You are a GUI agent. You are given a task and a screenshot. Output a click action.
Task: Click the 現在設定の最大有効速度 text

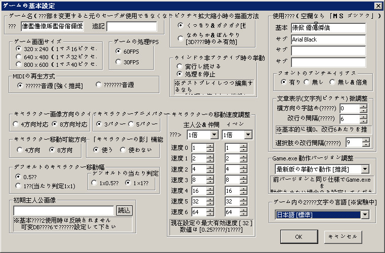click(211, 223)
